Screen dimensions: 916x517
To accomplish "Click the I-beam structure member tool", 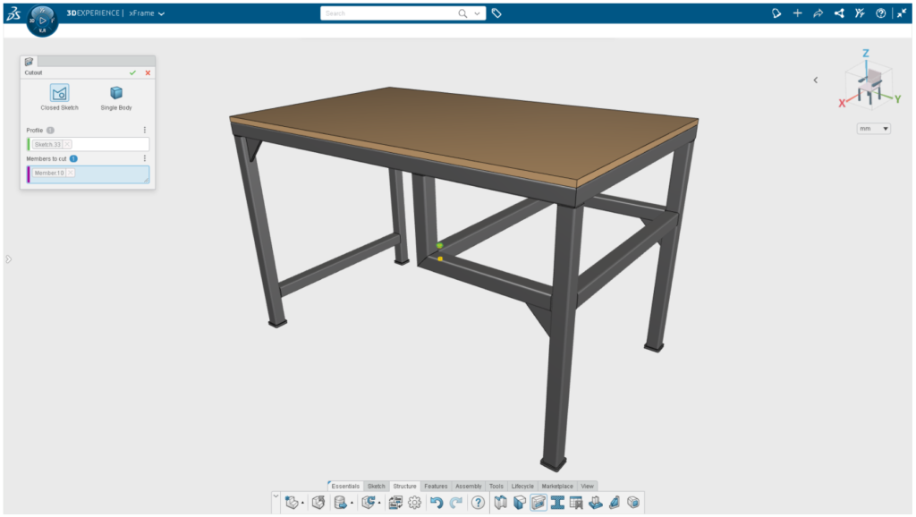I will 557,503.
